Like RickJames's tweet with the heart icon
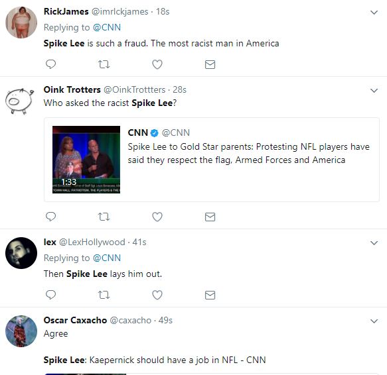The width and height of the screenshot is (387, 375). [x=157, y=64]
